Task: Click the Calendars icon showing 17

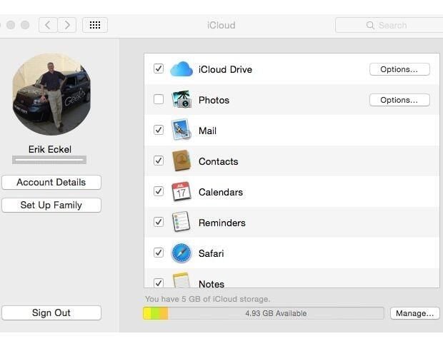Action: click(181, 191)
